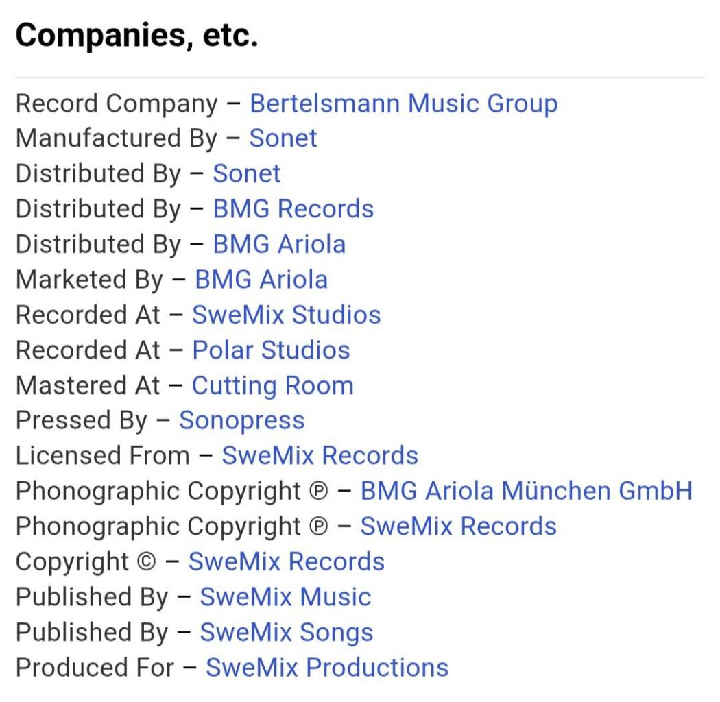Open BMG Ariola in Marketed By row
Screen dimensions: 720x702
(x=261, y=280)
